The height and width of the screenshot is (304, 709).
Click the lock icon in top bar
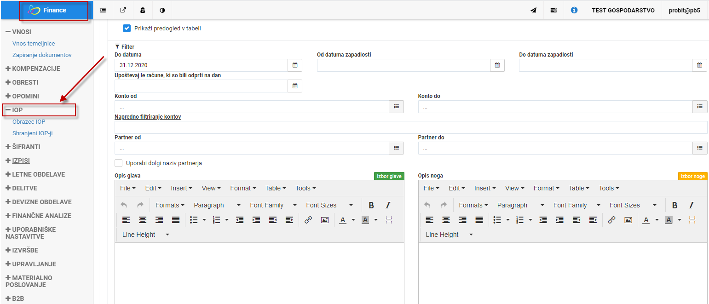[x=142, y=10]
